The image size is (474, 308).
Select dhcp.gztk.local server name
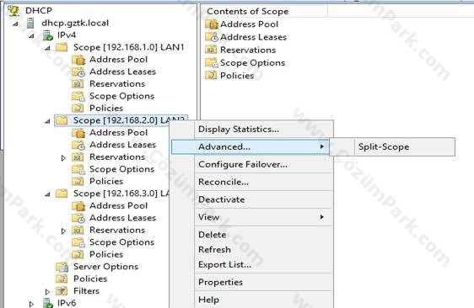point(75,23)
